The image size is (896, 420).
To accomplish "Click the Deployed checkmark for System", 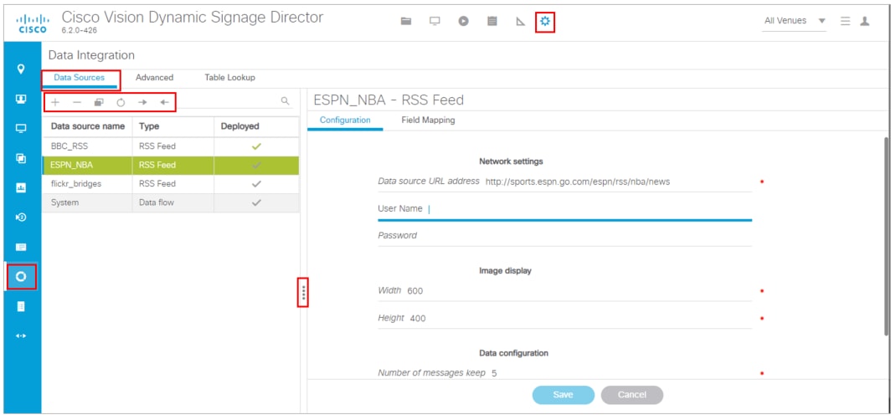I will coord(256,202).
